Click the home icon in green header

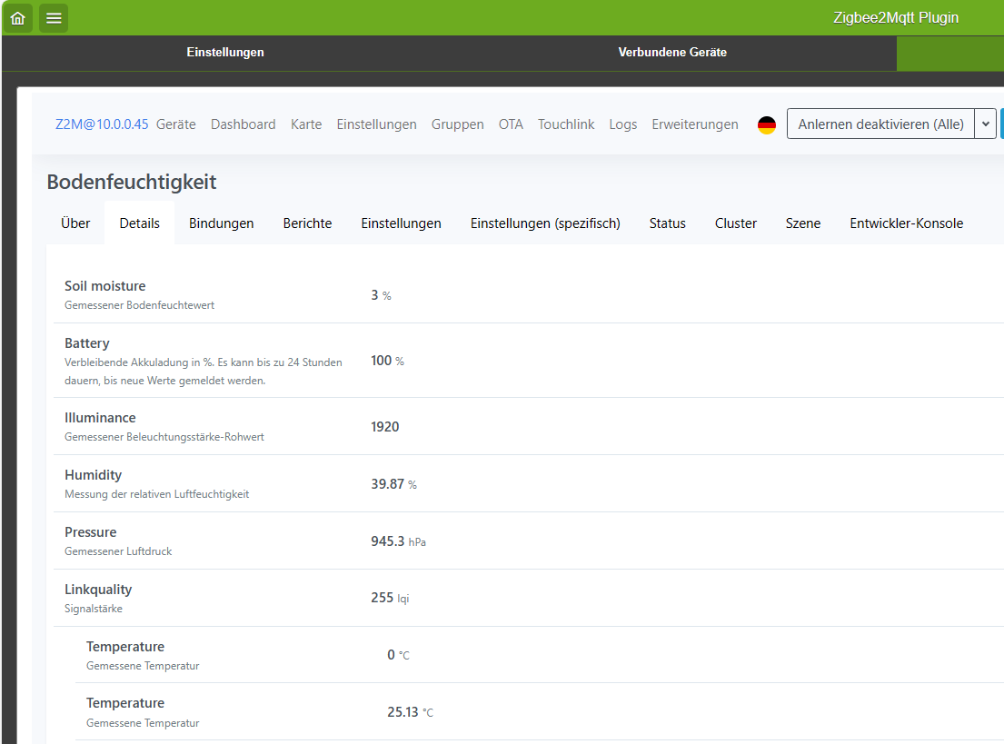coord(17,17)
